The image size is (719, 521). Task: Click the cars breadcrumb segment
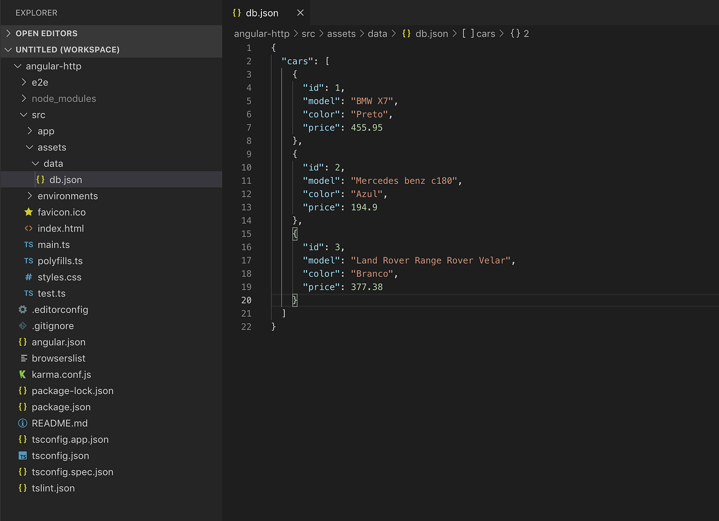(485, 33)
